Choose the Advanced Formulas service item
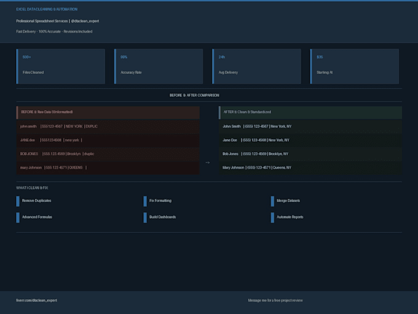 [x=34, y=217]
